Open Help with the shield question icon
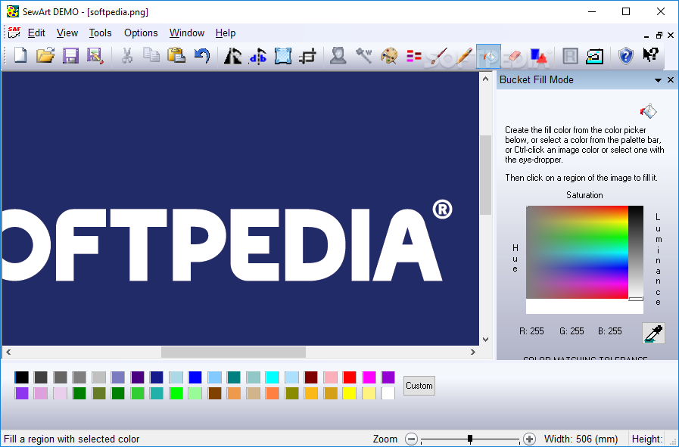The width and height of the screenshot is (679, 447). [626, 56]
